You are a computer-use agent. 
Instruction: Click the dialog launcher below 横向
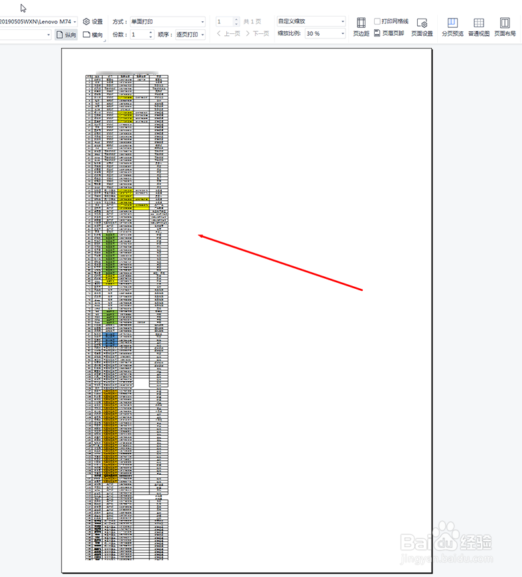[105, 41]
